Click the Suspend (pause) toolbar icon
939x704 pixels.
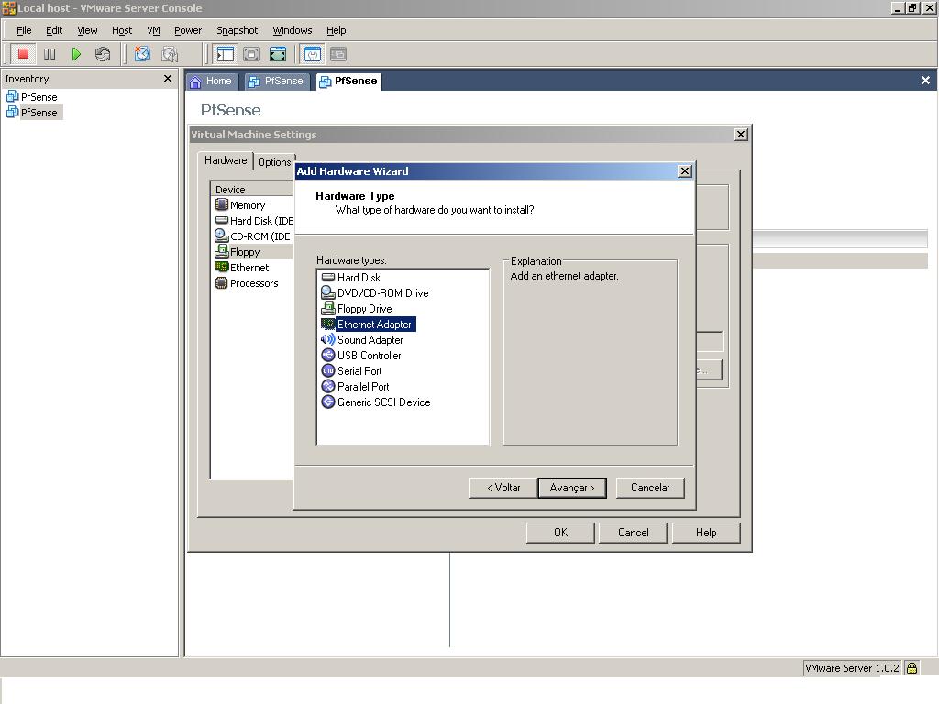50,54
